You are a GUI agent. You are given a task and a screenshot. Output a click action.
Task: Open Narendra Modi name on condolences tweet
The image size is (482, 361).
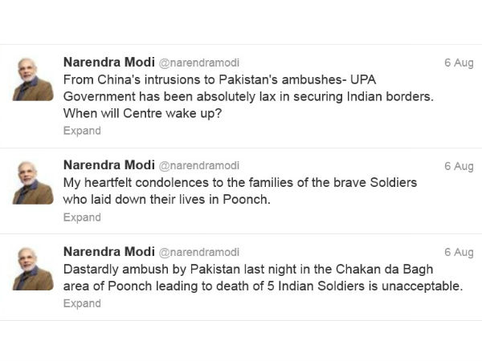click(x=109, y=164)
